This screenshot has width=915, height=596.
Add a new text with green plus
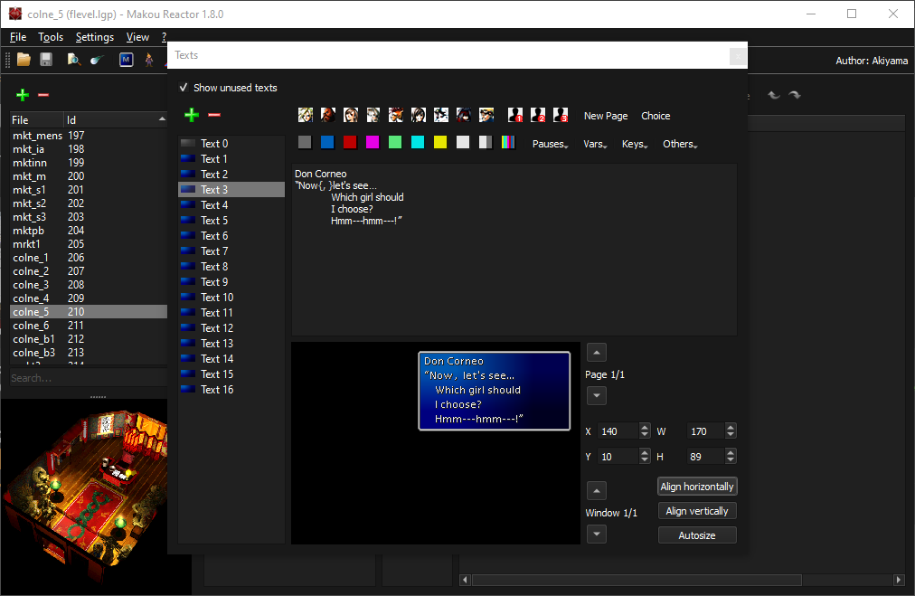pos(192,115)
